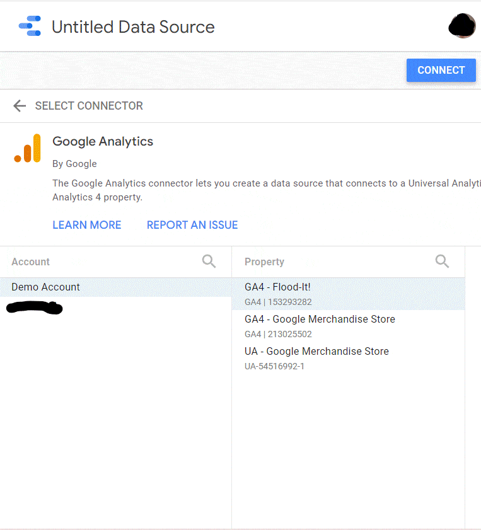The width and height of the screenshot is (481, 530).
Task: Select Demo Account in account list
Action: pyautogui.click(x=115, y=287)
